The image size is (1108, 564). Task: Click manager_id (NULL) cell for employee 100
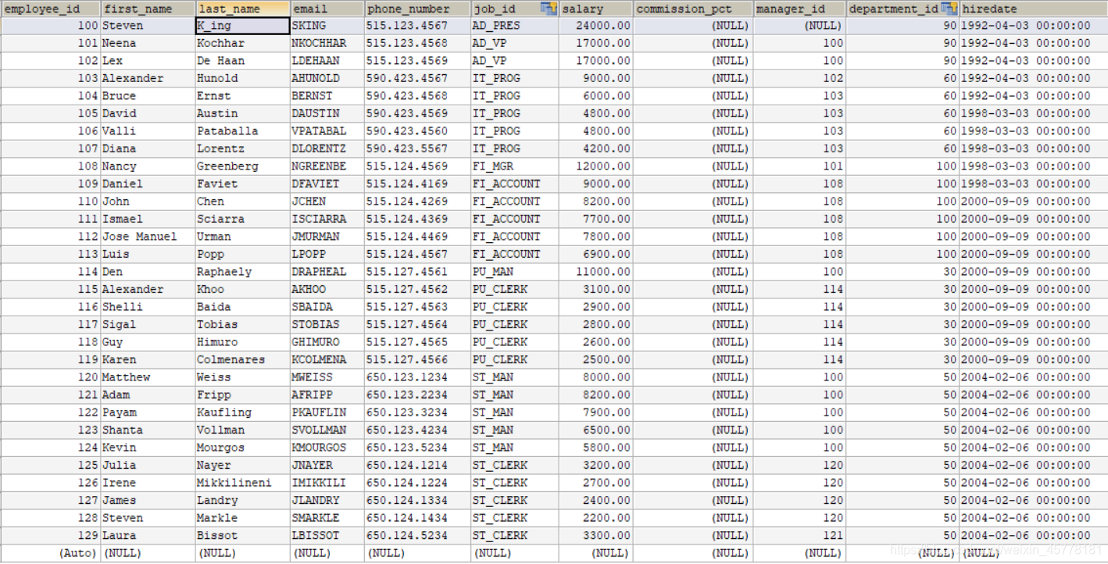(x=799, y=26)
